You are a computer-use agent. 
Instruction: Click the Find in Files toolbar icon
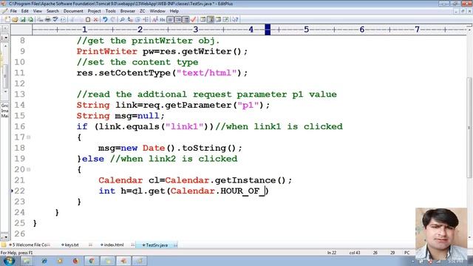tap(138, 20)
